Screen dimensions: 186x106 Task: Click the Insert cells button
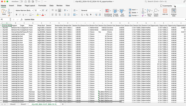(x=133, y=10)
